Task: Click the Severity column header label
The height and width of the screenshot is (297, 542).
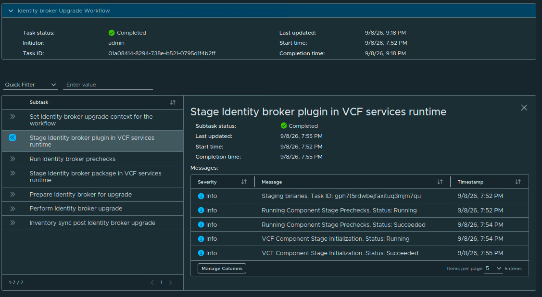Action: tap(207, 182)
